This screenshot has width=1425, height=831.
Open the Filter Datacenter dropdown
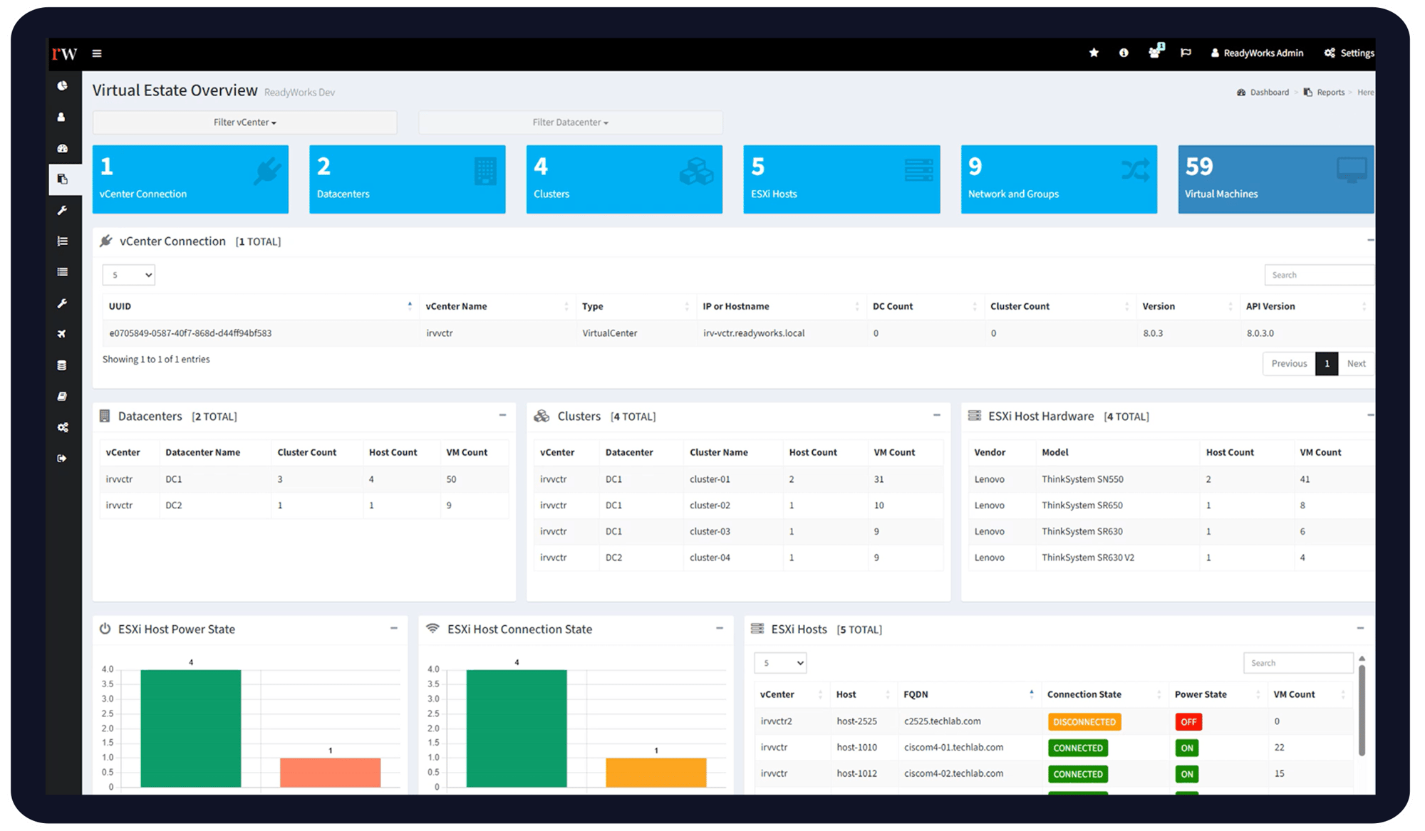(570, 122)
